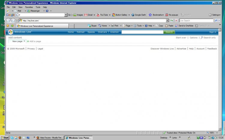225x140 pixels.
Task: Open the Bookmarks dropdown menu
Action: point(163,15)
